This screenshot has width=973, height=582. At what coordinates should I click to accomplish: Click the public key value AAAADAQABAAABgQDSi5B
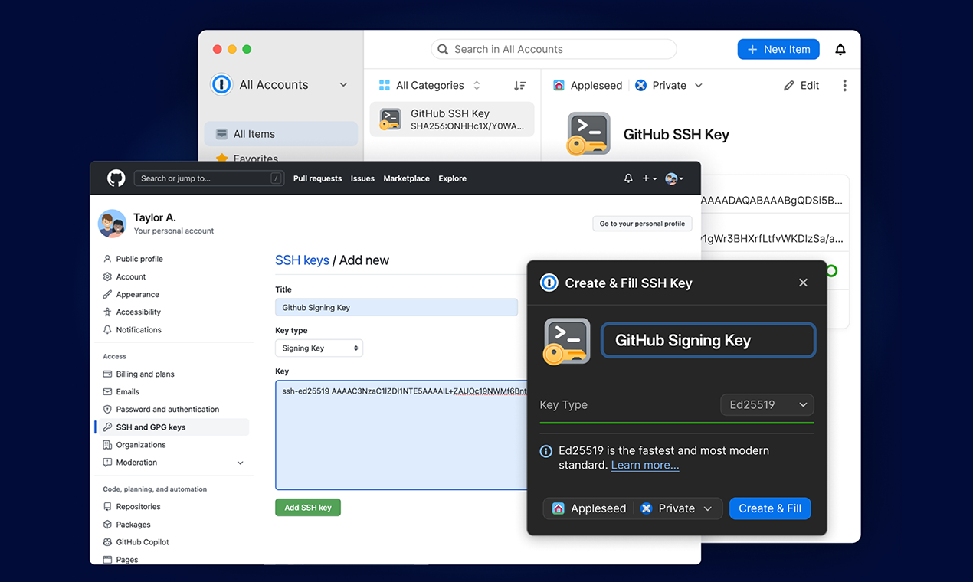(x=772, y=201)
